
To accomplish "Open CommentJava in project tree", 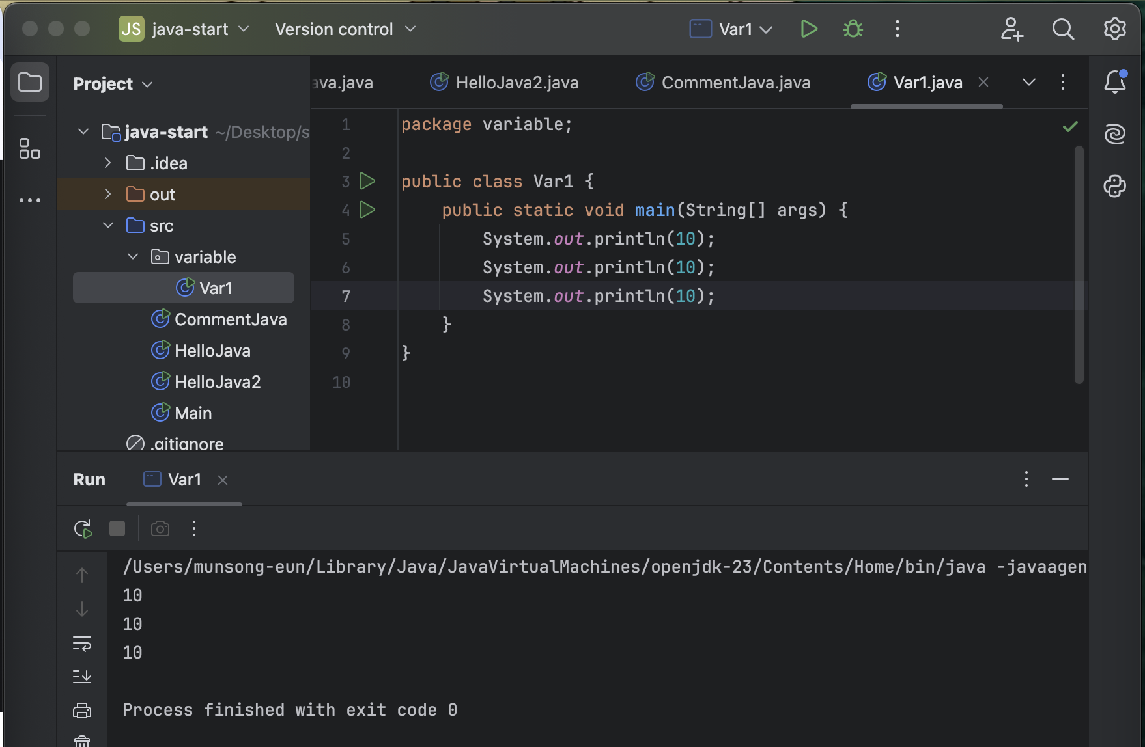I will tap(219, 319).
